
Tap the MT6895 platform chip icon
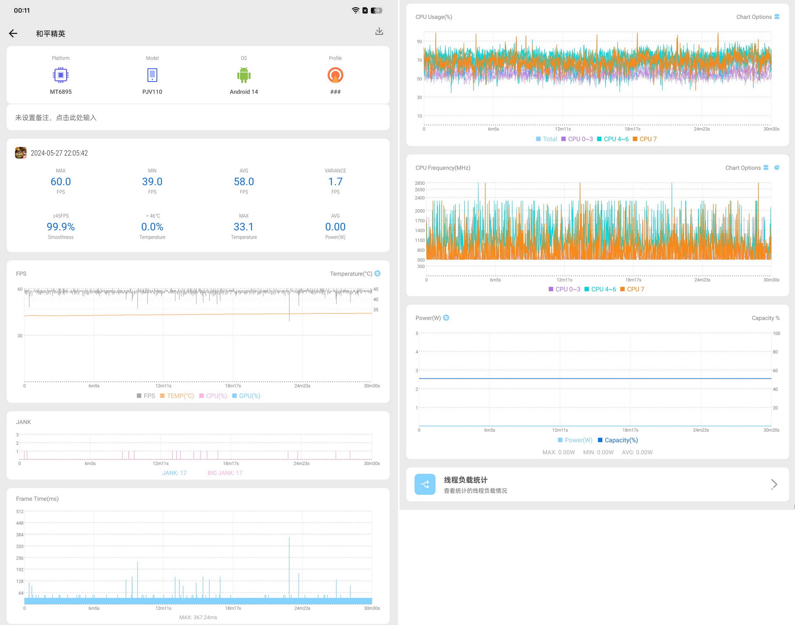pos(61,75)
